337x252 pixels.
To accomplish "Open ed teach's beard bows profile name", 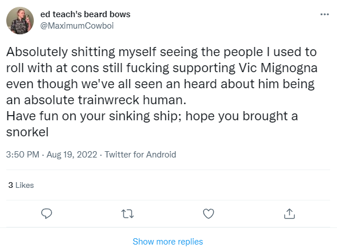I will (85, 14).
